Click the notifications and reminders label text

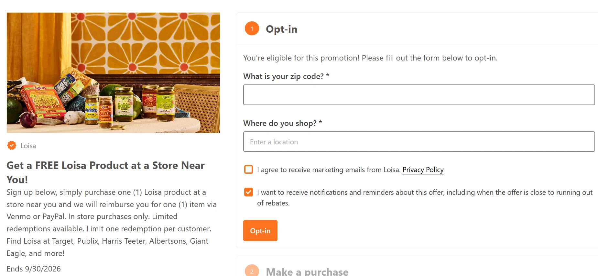click(425, 198)
